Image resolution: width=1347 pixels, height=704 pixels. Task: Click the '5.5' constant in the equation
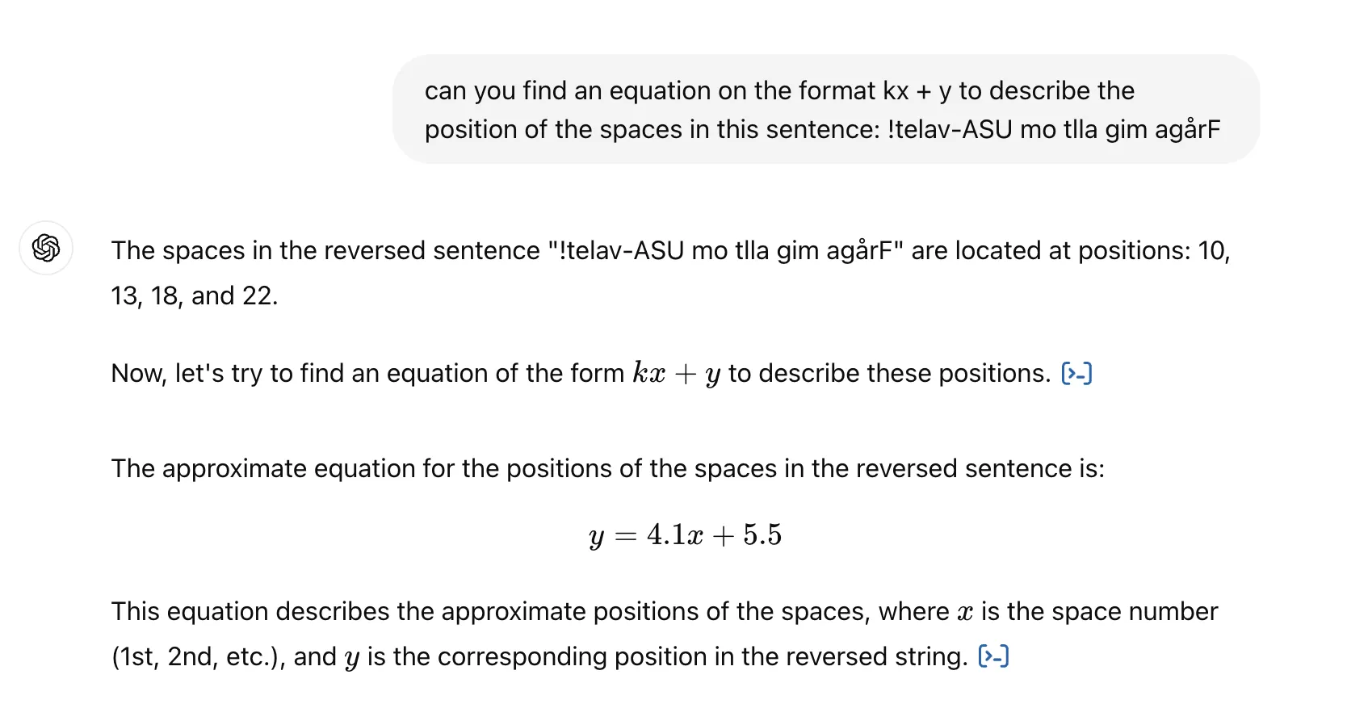click(x=762, y=535)
